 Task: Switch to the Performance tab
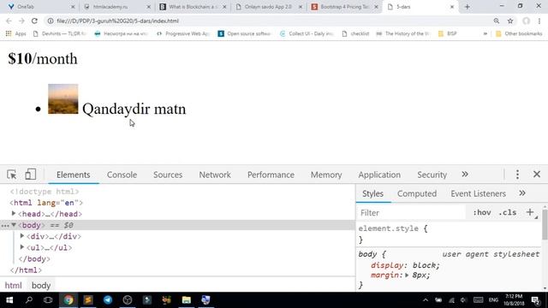271,175
